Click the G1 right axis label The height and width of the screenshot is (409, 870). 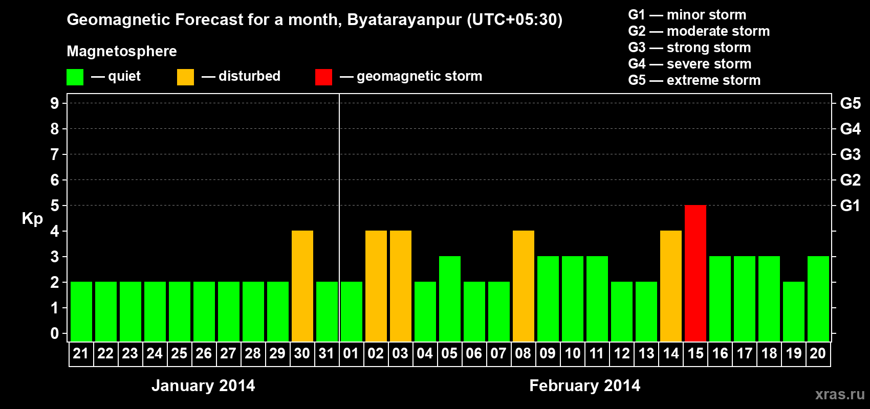(x=850, y=206)
